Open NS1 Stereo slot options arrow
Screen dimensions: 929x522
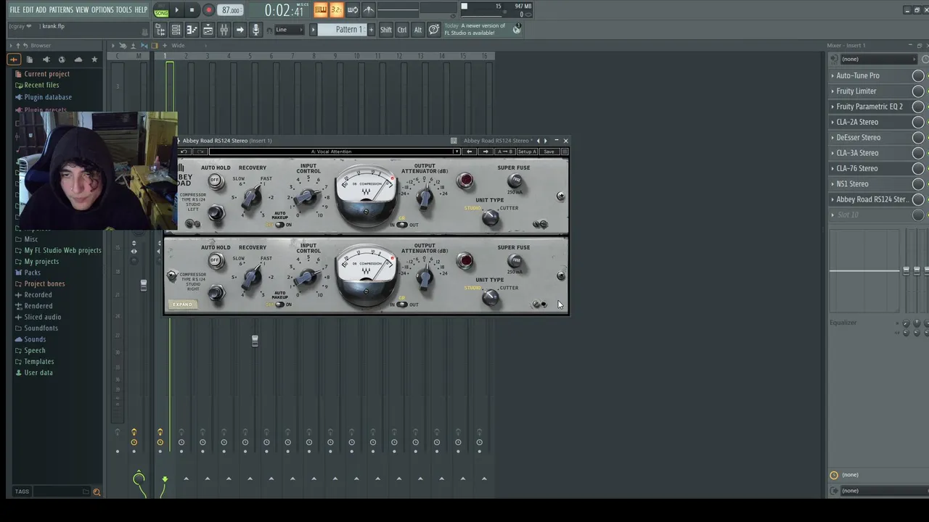point(832,184)
